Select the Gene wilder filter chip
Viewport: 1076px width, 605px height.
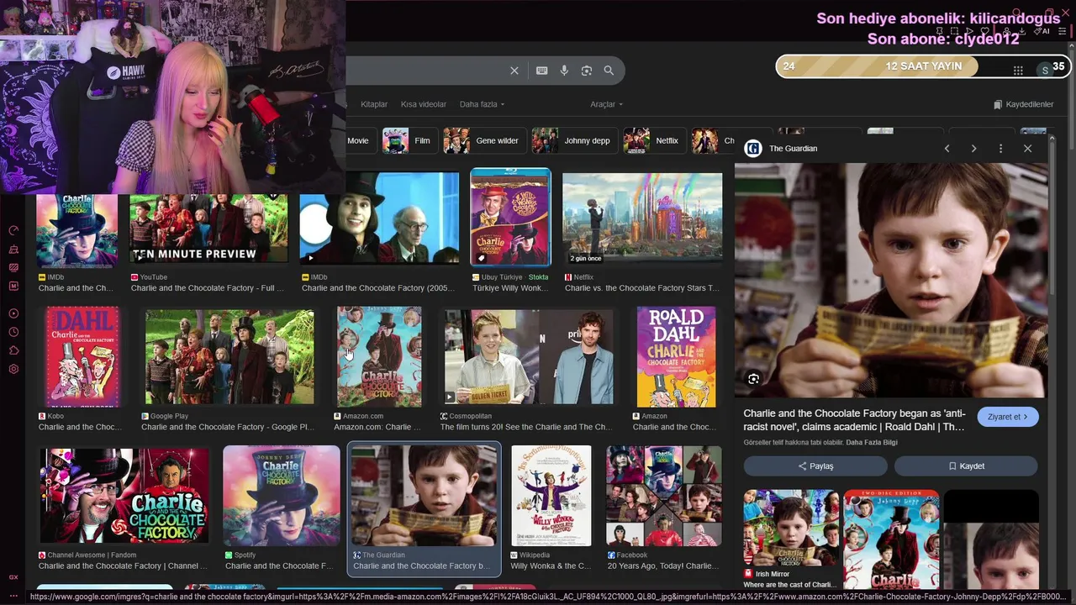483,141
